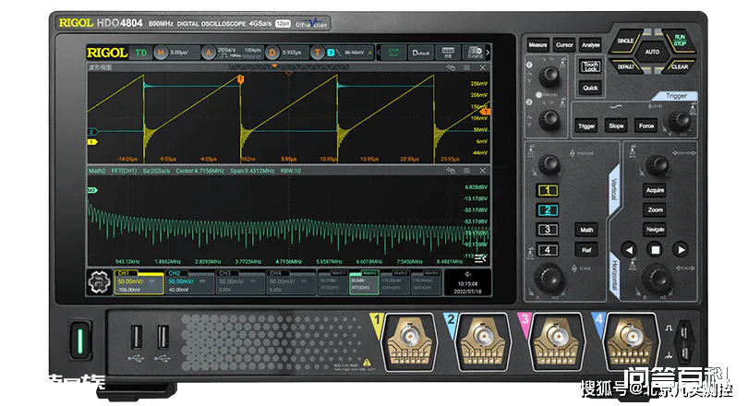The height and width of the screenshot is (406, 748).
Task: Touch channel 2 BNC input connector
Action: click(483, 337)
